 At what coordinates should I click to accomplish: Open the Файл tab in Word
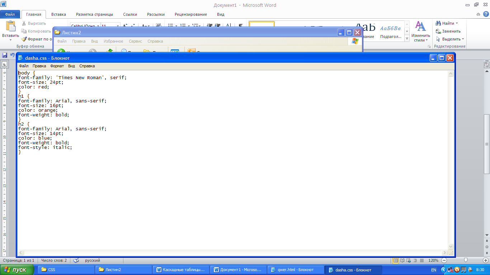tap(10, 14)
